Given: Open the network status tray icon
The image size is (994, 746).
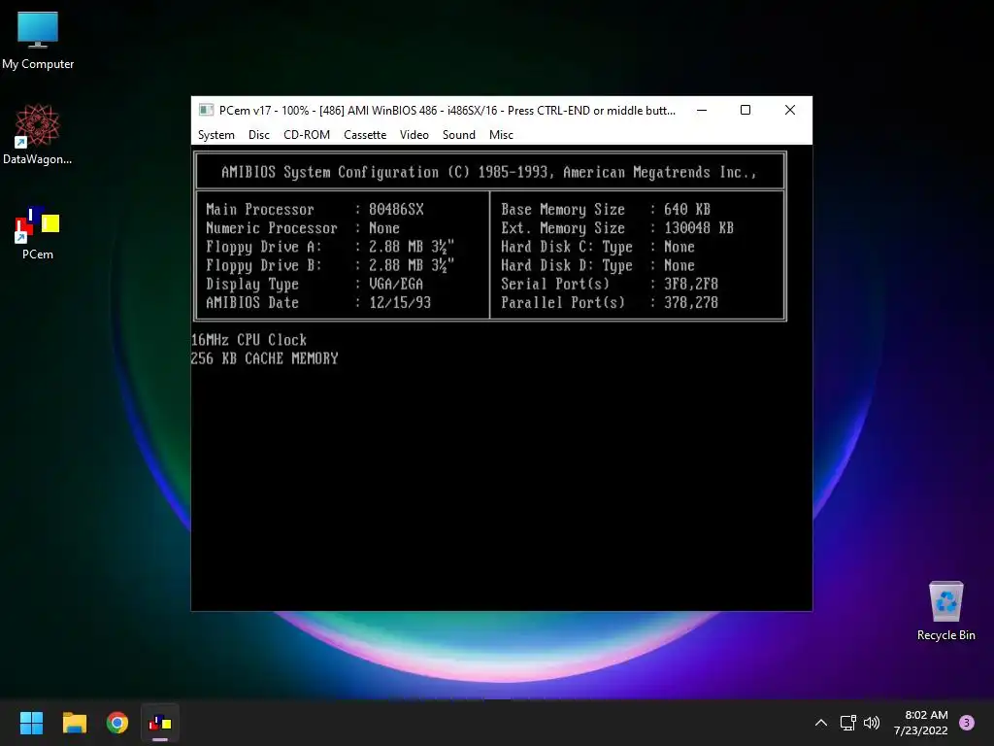Looking at the screenshot, I should [x=848, y=723].
